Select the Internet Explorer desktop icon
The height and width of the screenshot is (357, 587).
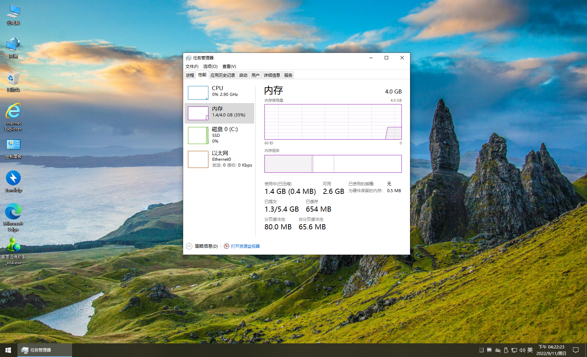click(13, 117)
